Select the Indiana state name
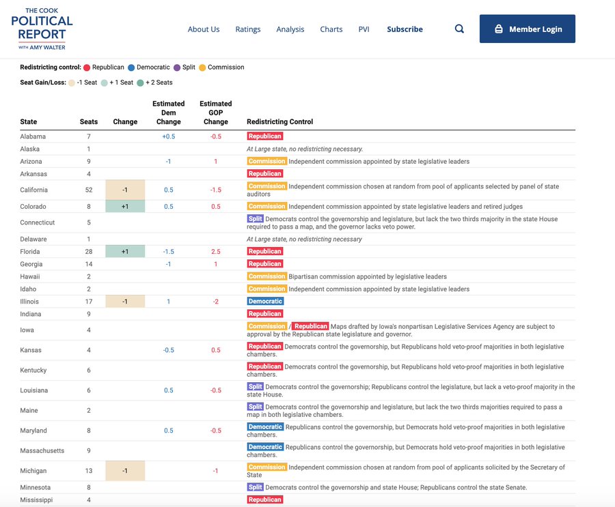Screen dimensions: 615x507 click(31, 314)
